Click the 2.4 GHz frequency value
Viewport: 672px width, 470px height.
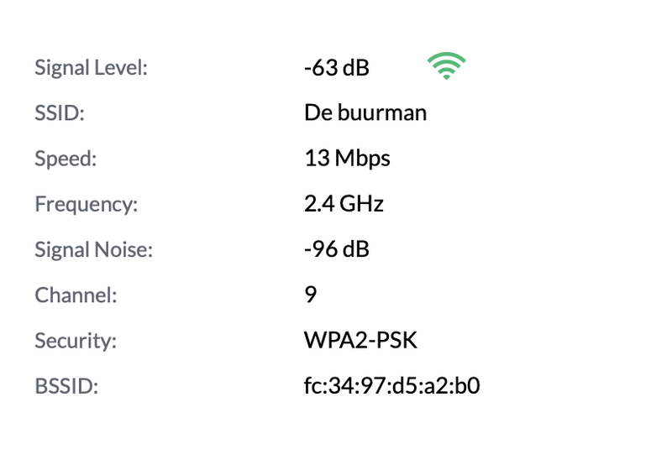click(344, 204)
